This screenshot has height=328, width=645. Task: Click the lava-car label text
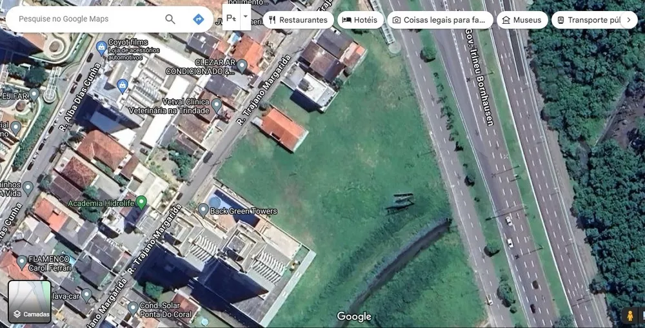(x=66, y=296)
